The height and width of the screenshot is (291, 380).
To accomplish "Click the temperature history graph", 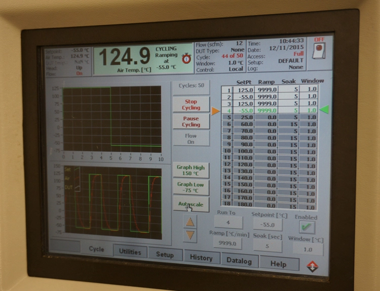I will [113, 203].
